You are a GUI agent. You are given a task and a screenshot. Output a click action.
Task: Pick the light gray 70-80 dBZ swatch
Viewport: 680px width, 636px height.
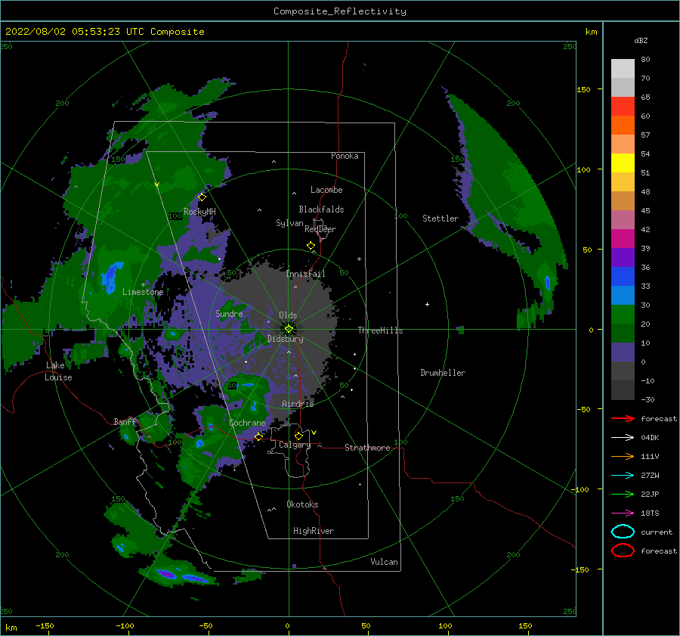623,69
